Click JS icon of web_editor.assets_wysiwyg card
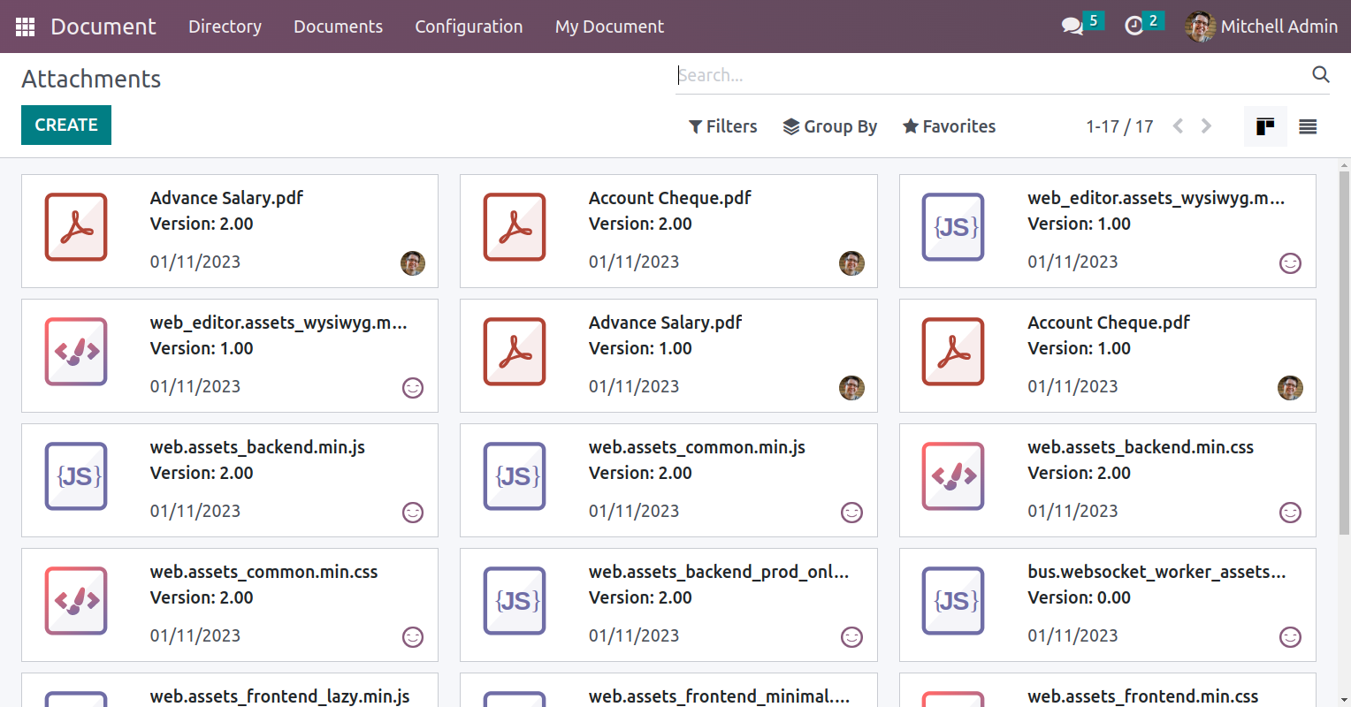Screen dimensions: 1351x707 (x=953, y=227)
